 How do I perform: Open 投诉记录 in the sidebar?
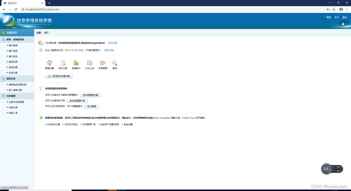(13, 73)
